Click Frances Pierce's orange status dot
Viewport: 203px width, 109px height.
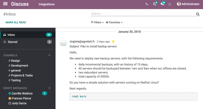tap(10, 98)
